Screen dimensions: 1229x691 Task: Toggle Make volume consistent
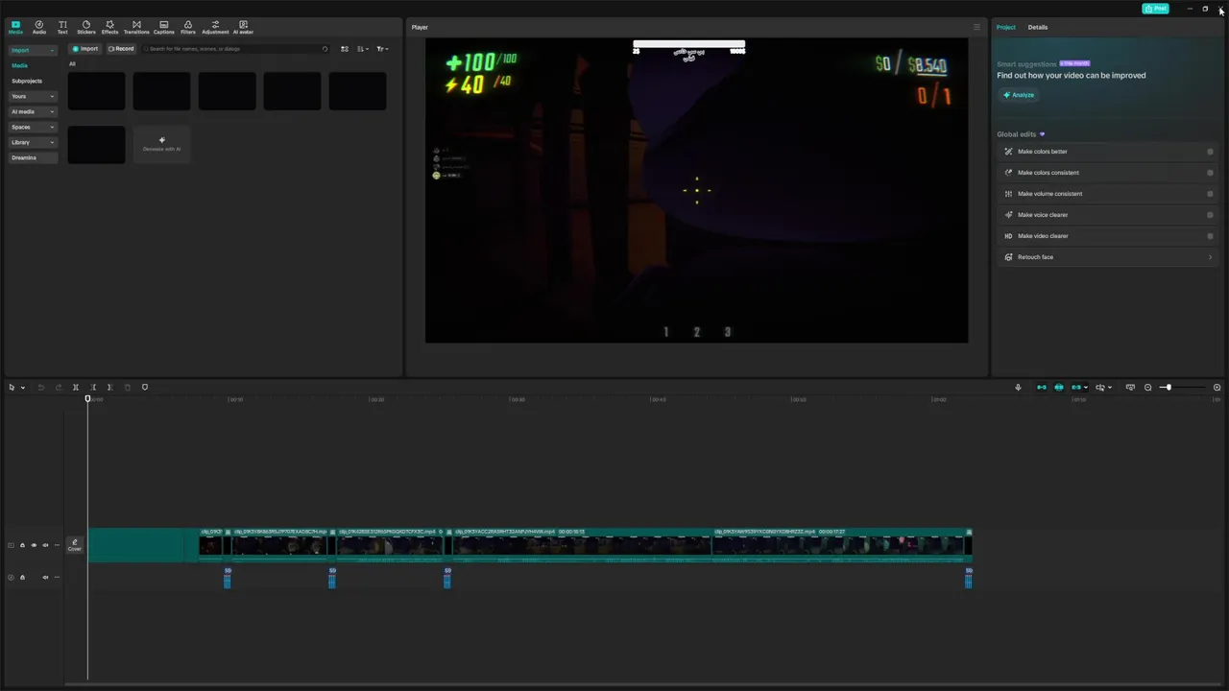coord(1210,194)
